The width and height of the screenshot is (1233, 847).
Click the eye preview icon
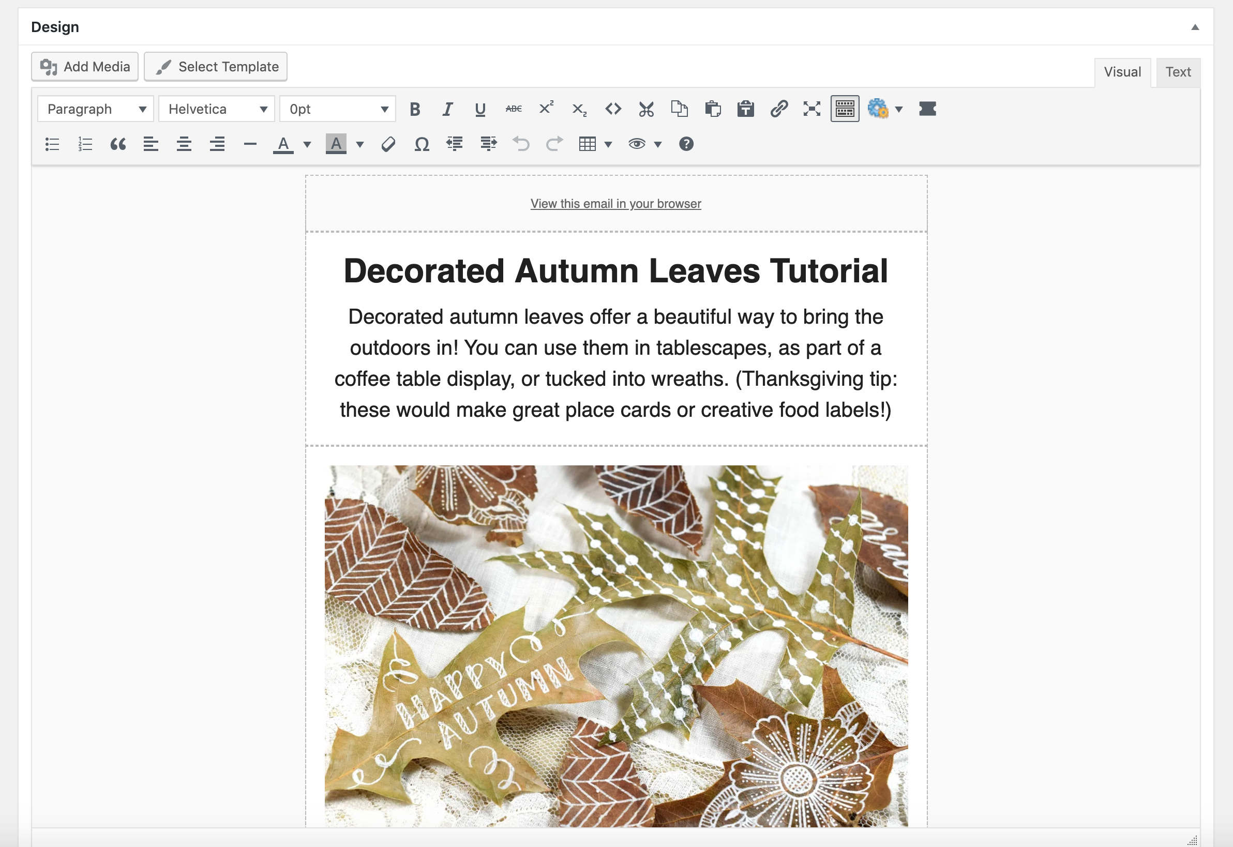pyautogui.click(x=637, y=144)
